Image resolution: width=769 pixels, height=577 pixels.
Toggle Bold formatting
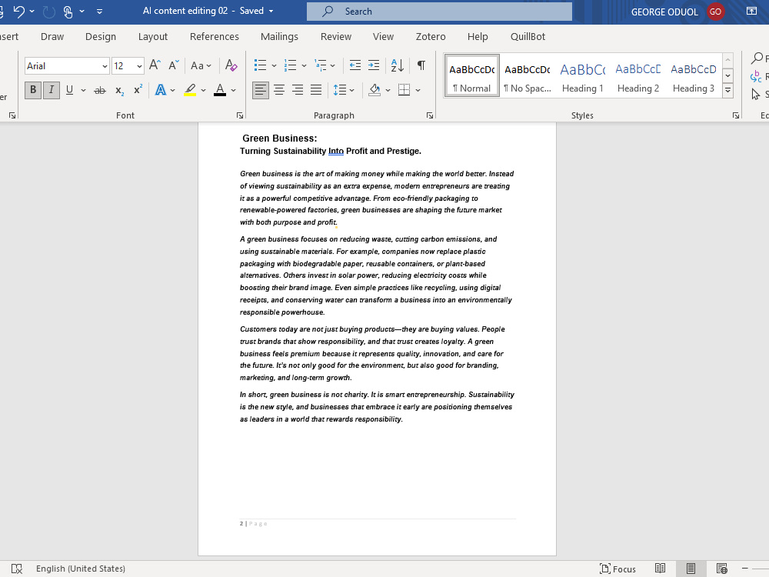coord(33,90)
